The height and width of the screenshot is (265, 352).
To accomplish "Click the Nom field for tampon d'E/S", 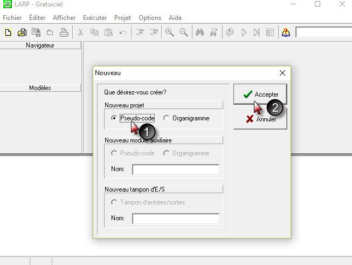I will 176,219.
